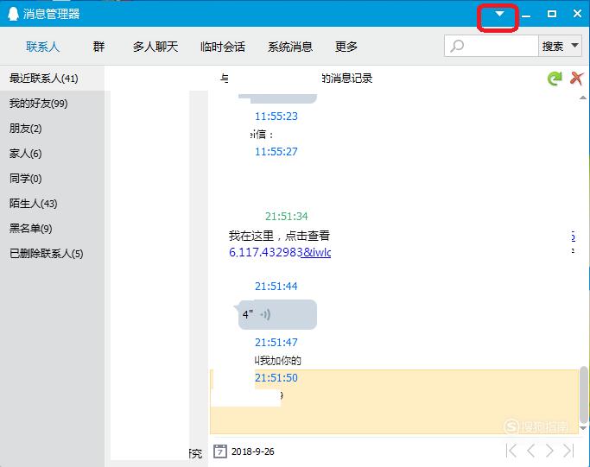Click the red delete X icon
590x467 pixels.
click(576, 79)
